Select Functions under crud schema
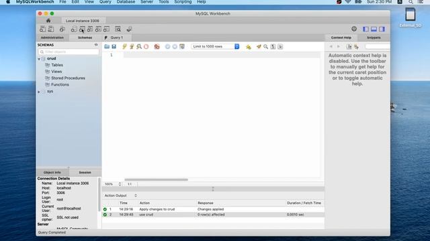This screenshot has height=241, width=430. (x=60, y=85)
